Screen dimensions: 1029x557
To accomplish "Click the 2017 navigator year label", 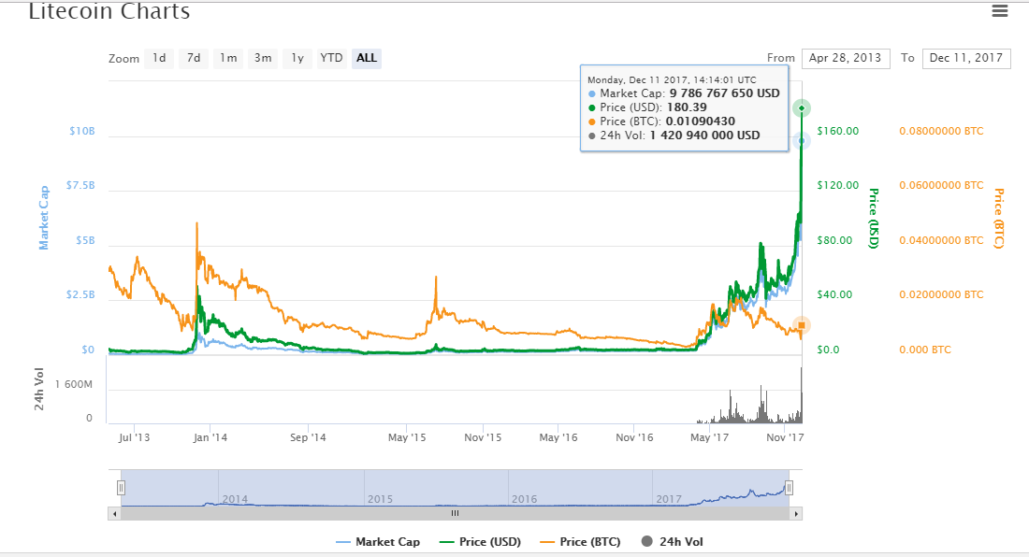I will [669, 499].
